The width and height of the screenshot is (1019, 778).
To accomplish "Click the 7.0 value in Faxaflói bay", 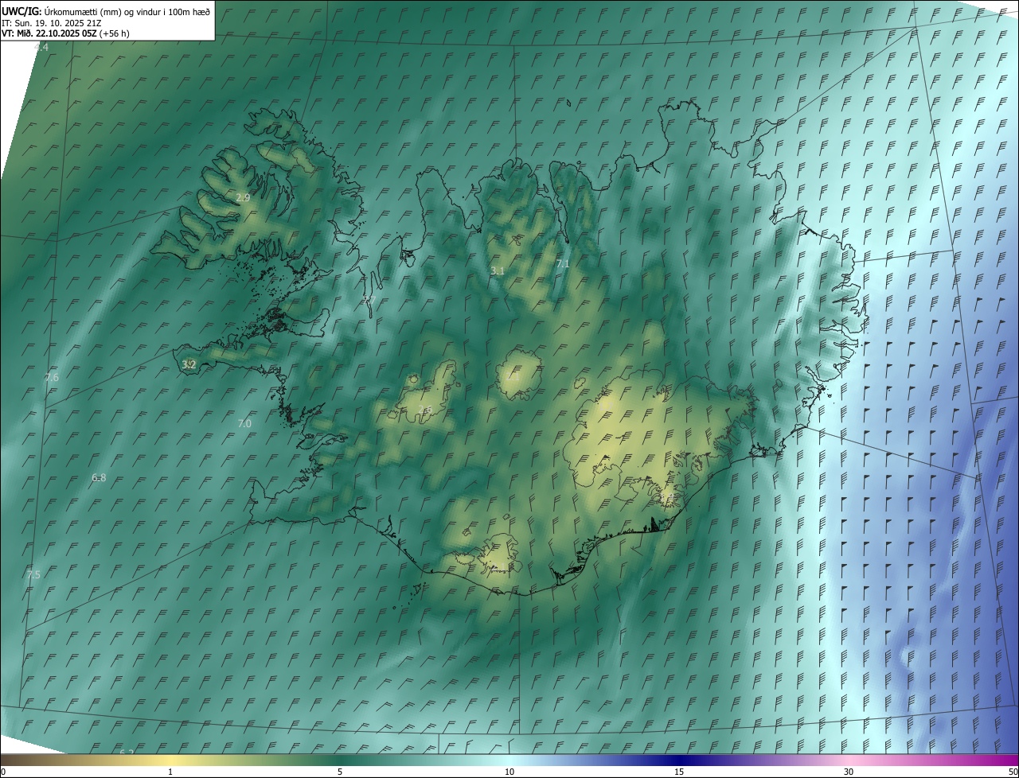I will (244, 424).
